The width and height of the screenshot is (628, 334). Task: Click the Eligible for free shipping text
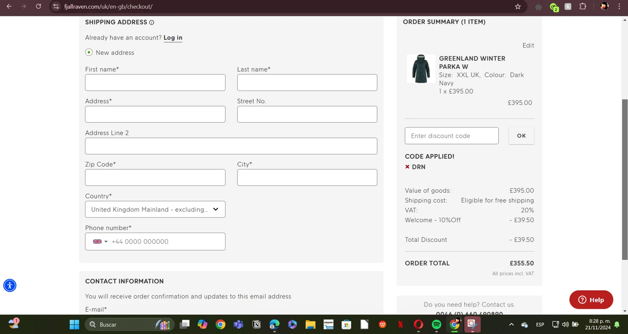497,200
